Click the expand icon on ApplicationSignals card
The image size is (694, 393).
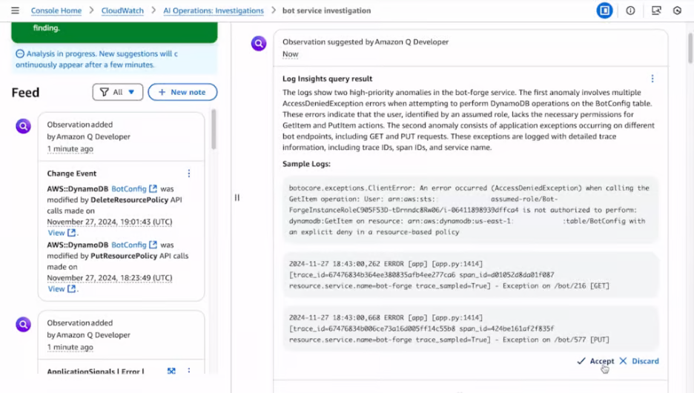(x=171, y=371)
